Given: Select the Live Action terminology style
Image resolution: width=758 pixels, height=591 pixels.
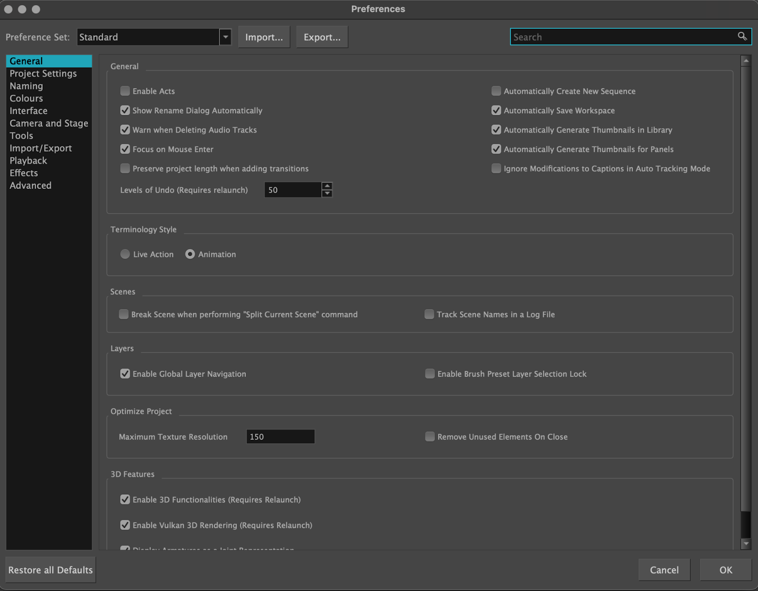Looking at the screenshot, I should click(125, 254).
